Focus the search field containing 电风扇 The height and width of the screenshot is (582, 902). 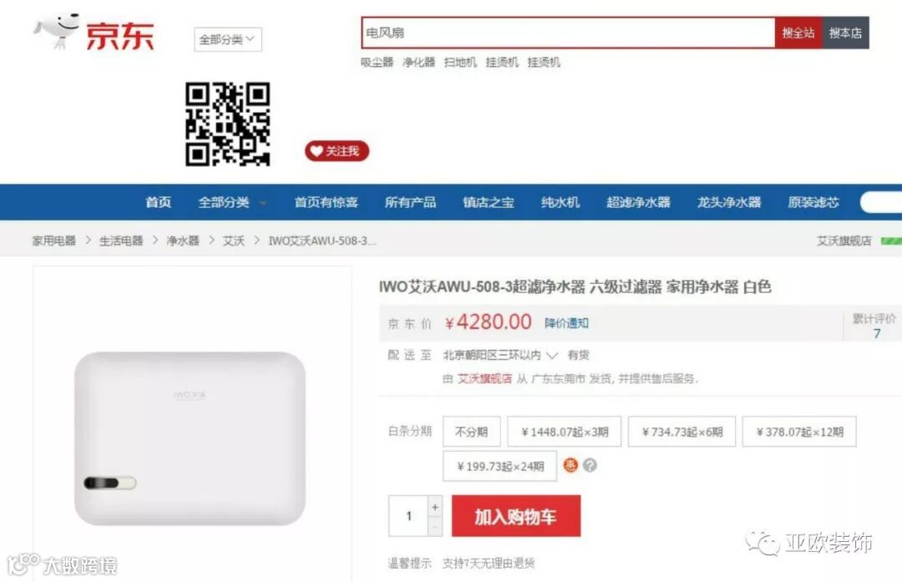pos(569,33)
